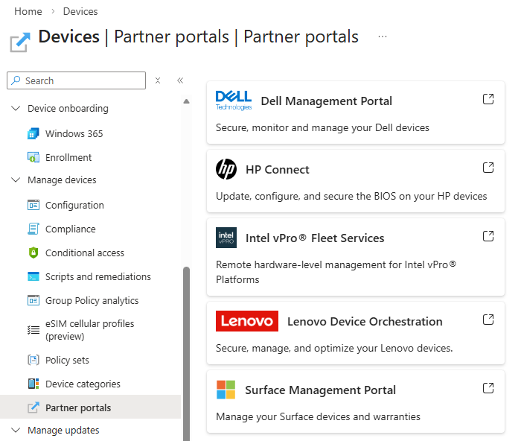Screen dimensions: 521x441
Task: Open Dell Management Portal external link icon
Action: click(x=488, y=99)
